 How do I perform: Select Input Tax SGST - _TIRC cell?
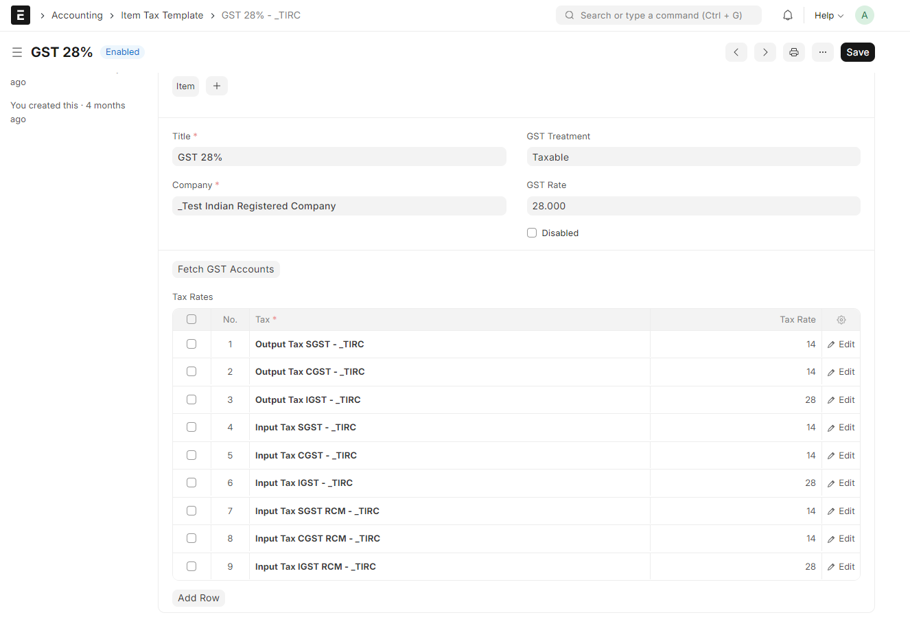pos(450,428)
